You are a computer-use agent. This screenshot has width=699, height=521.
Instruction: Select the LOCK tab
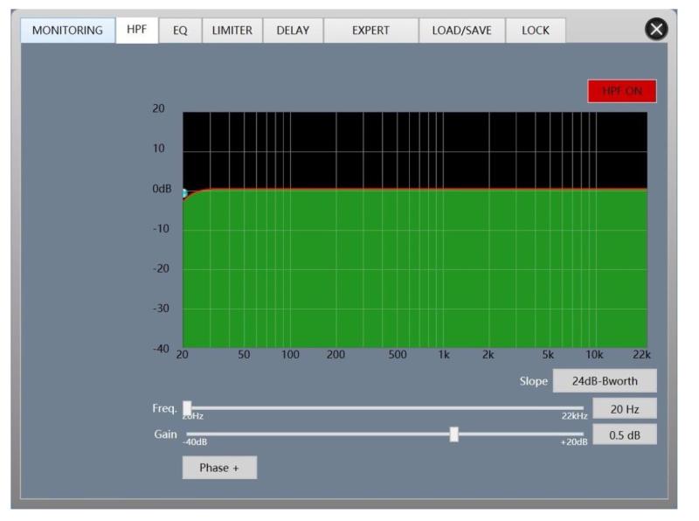click(535, 30)
